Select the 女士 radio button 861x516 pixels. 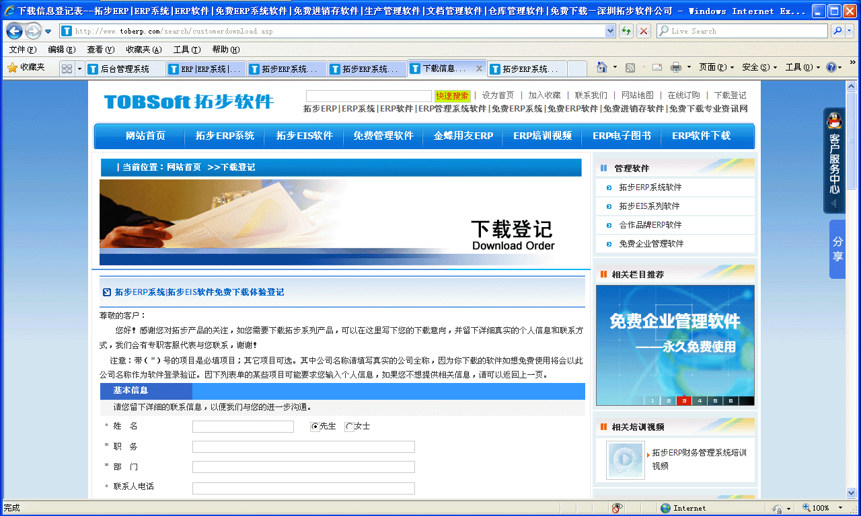point(348,425)
